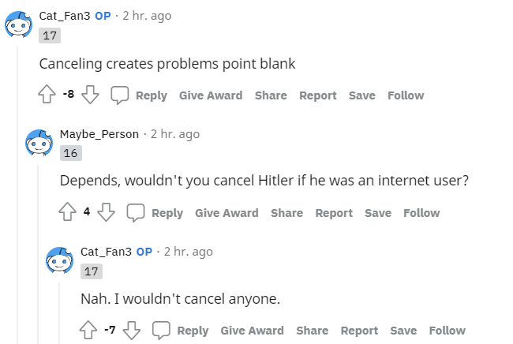Image resolution: width=513 pixels, height=344 pixels.
Task: Downvote the "Canceling creates problems" comment
Action: pos(91,95)
